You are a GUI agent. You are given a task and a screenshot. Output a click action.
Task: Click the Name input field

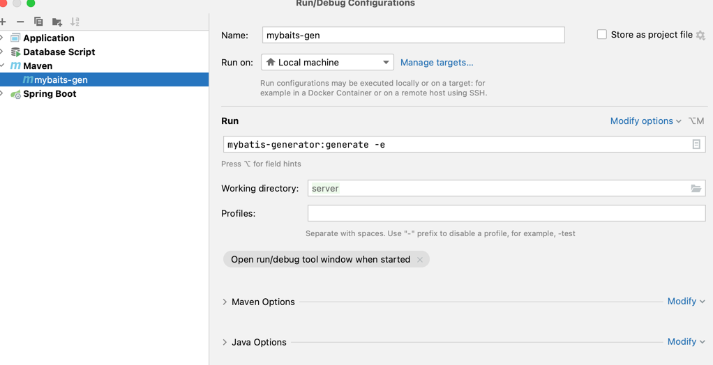pos(413,35)
